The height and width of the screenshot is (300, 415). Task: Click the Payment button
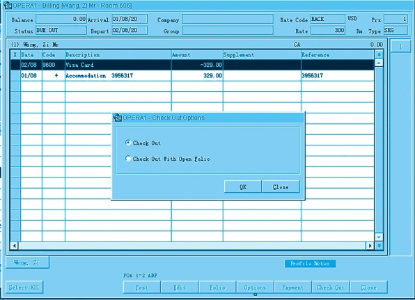[292, 287]
